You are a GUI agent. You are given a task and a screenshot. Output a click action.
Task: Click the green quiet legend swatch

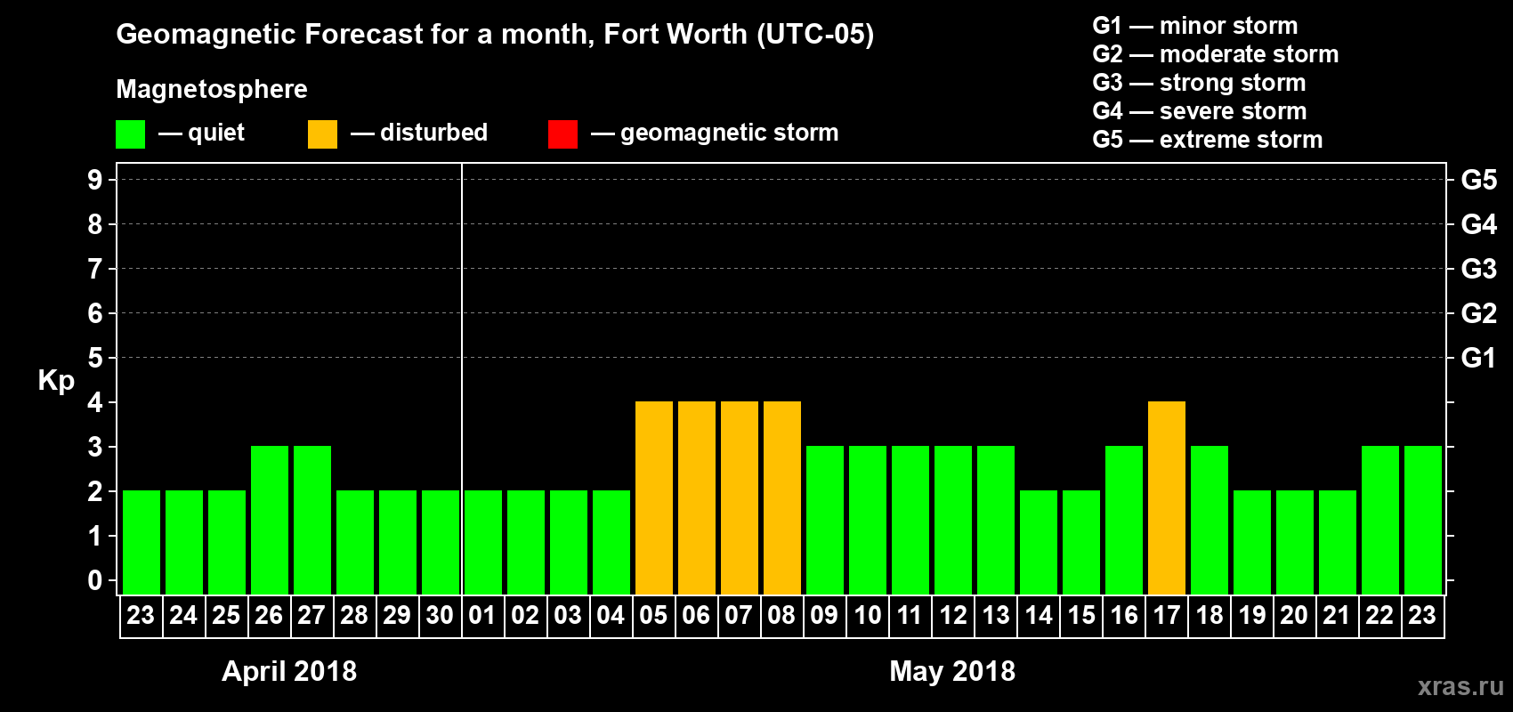130,134
